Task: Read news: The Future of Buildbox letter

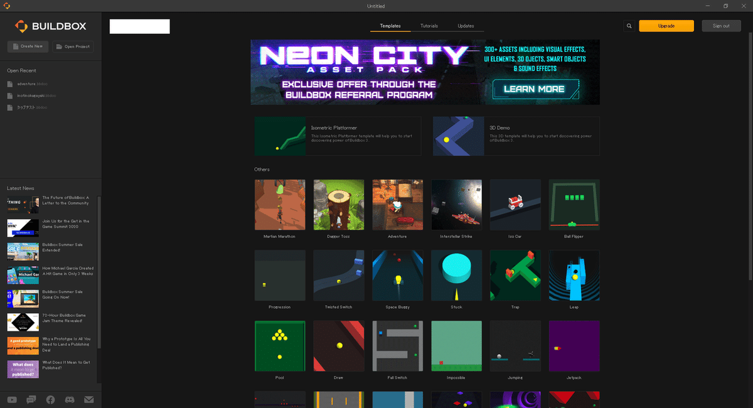Action: coord(50,204)
